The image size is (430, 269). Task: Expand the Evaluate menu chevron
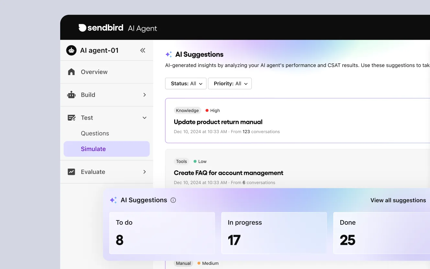(x=144, y=172)
